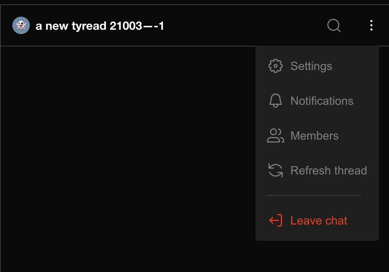Open Settings from the menu
The image size is (389, 272).
click(311, 66)
